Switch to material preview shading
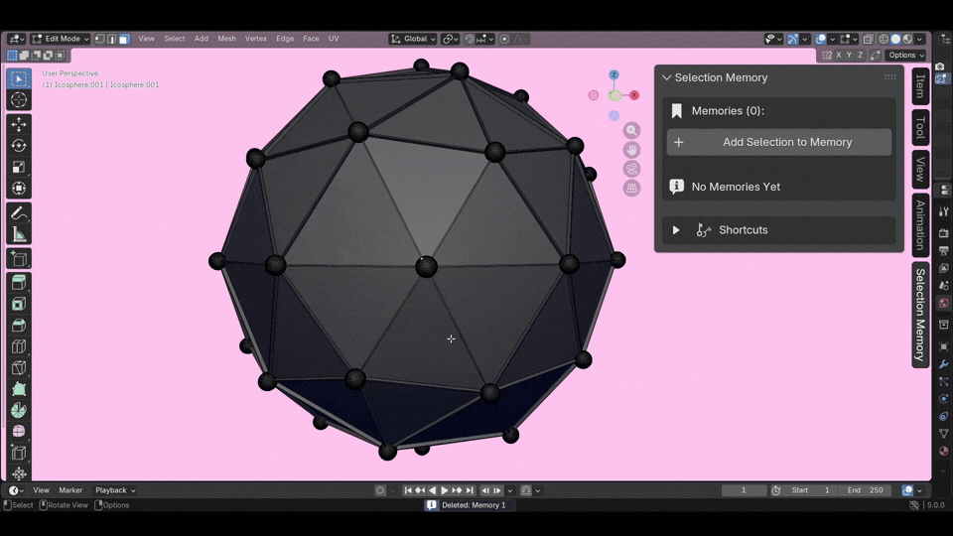The height and width of the screenshot is (536, 953). click(x=907, y=39)
